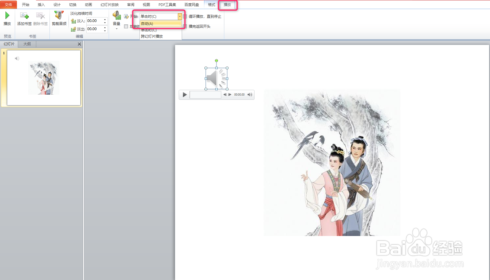Select the Playback (播放) tab
490x280 pixels.
click(x=227, y=5)
